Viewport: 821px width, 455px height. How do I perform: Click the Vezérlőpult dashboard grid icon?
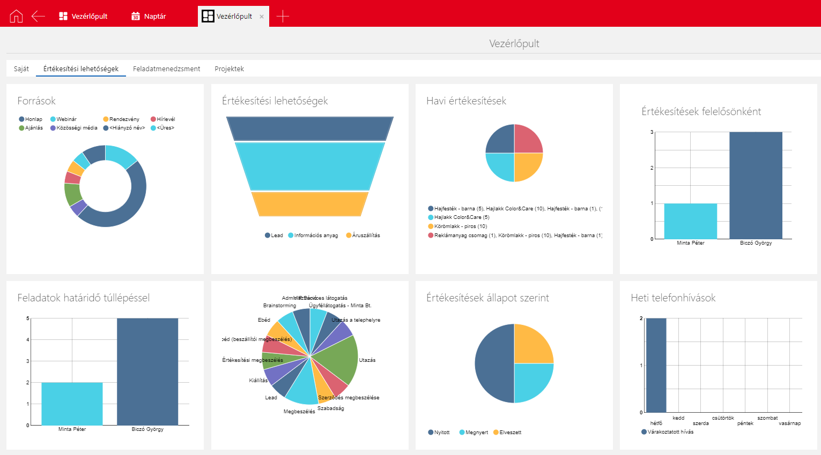coord(63,16)
